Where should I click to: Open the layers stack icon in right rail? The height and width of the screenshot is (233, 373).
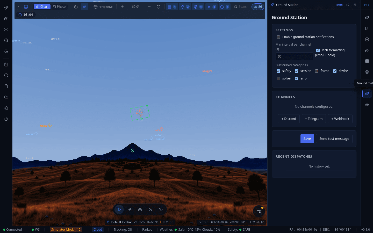point(367,72)
